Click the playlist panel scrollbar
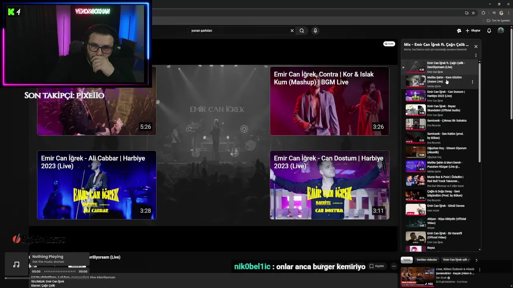This screenshot has height=288, width=513. coord(479,112)
